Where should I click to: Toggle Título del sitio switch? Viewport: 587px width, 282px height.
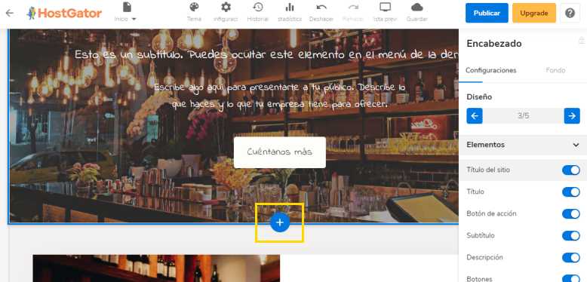[571, 170]
